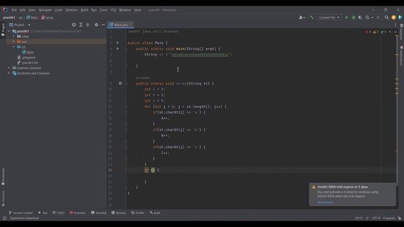This screenshot has width=404, height=227.
Task: Open the Services tool window
Action: tap(119, 213)
